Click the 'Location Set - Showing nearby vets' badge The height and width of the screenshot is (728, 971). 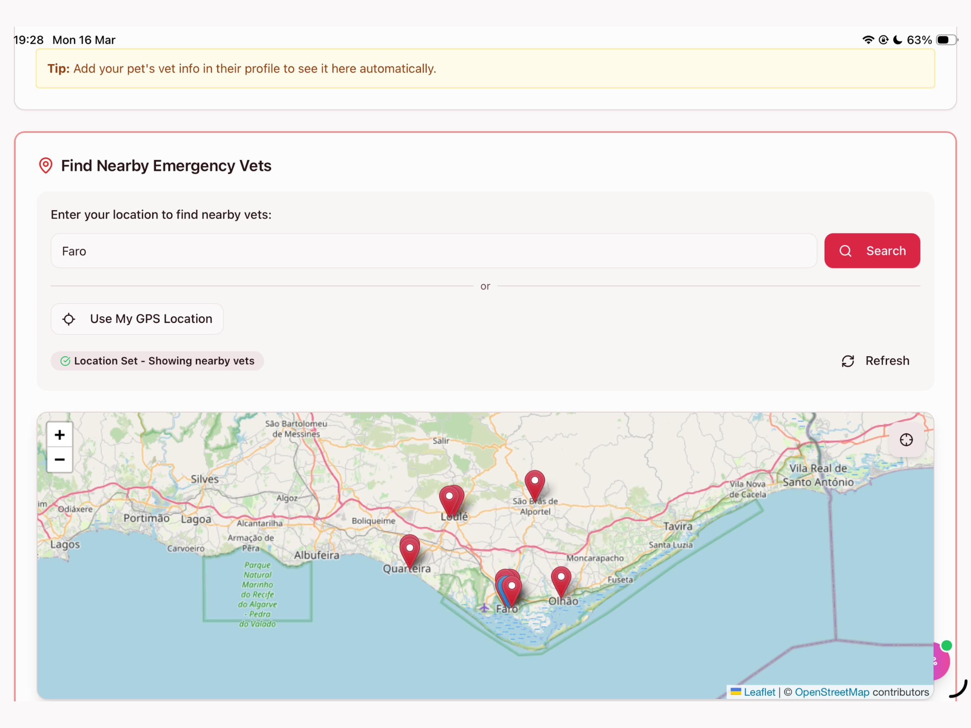[x=157, y=361]
